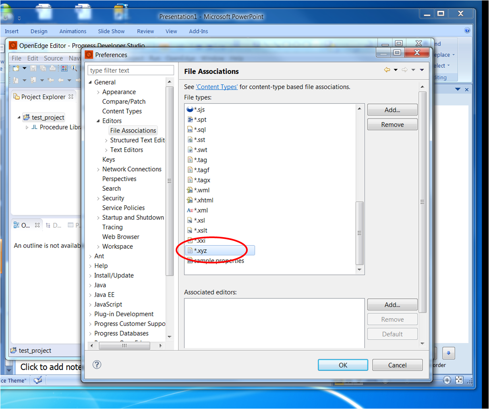This screenshot has width=489, height=409.
Task: Click the Save All icon in OpenEdge toolbar
Action: (x=43, y=68)
